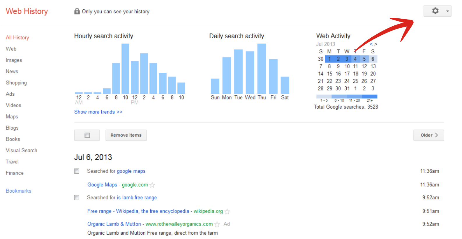The width and height of the screenshot is (462, 239).
Task: Open the 'google maps' search query link
Action: [131, 171]
